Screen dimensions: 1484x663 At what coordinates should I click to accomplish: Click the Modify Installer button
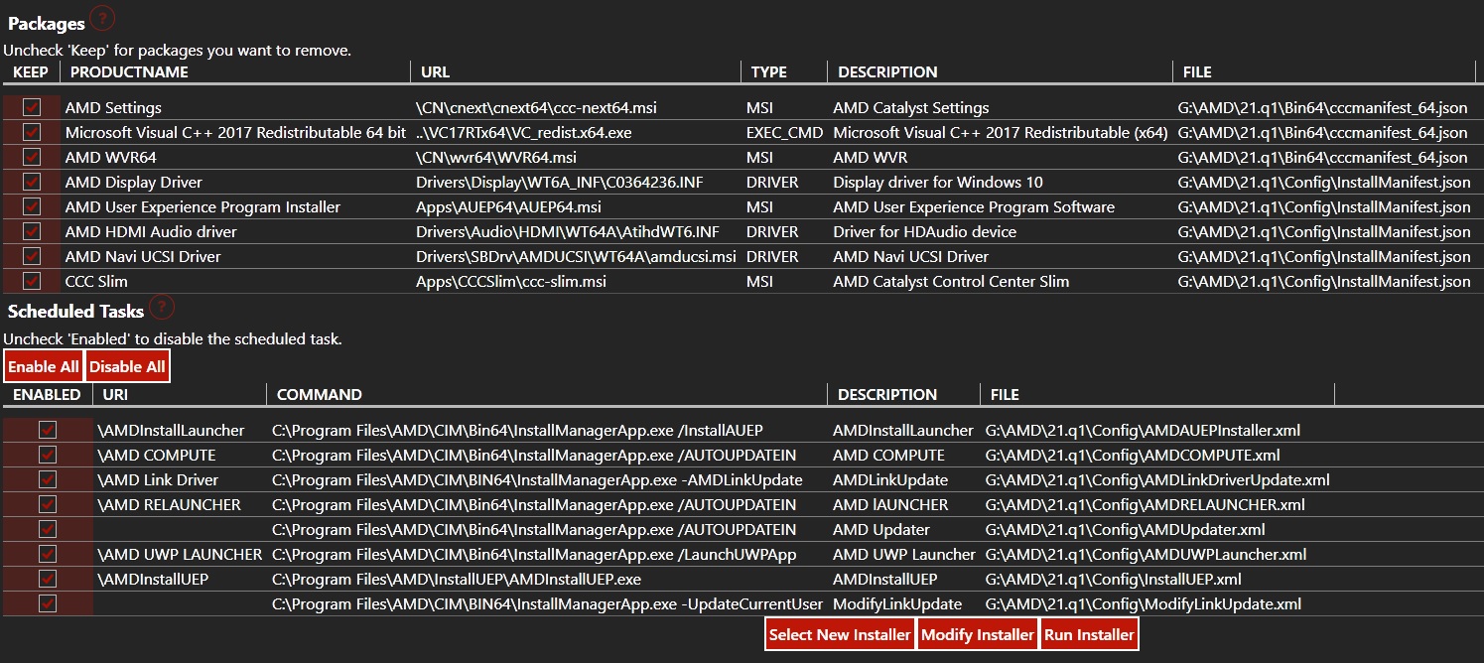978,634
